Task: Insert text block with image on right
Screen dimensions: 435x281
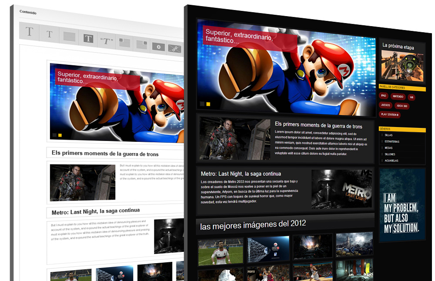Action: [x=142, y=45]
